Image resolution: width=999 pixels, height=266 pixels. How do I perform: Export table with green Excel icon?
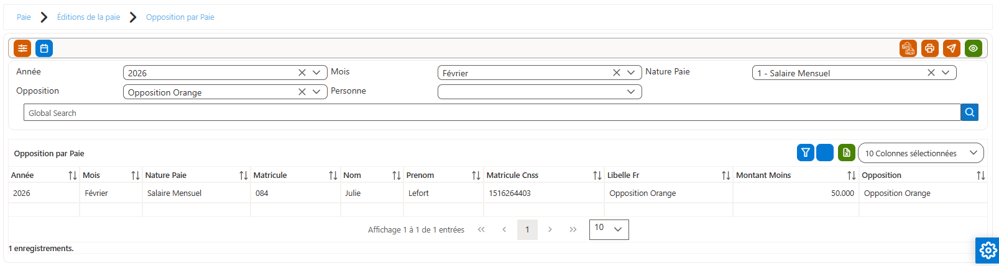[847, 153]
